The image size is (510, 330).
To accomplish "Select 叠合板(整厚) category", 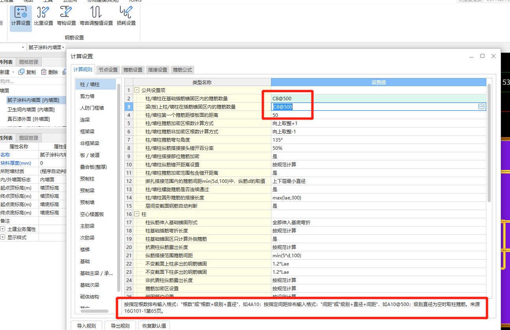I will (x=96, y=167).
